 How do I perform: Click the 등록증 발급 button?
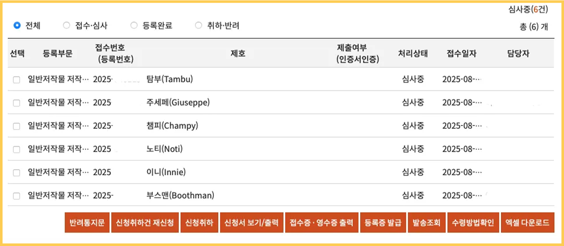click(x=383, y=223)
